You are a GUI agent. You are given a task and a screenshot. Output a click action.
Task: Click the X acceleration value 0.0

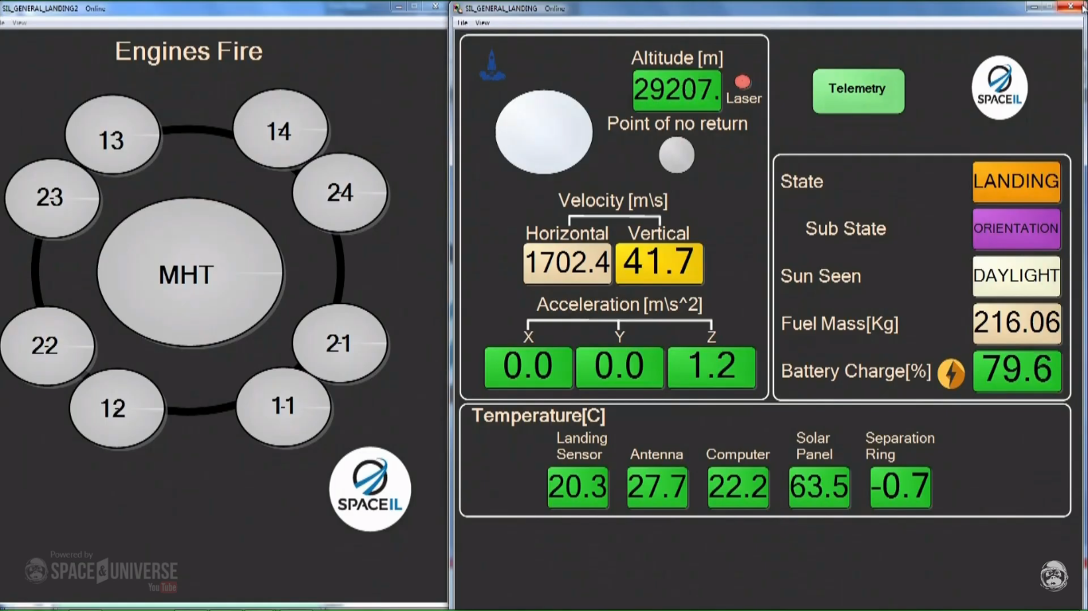click(528, 368)
